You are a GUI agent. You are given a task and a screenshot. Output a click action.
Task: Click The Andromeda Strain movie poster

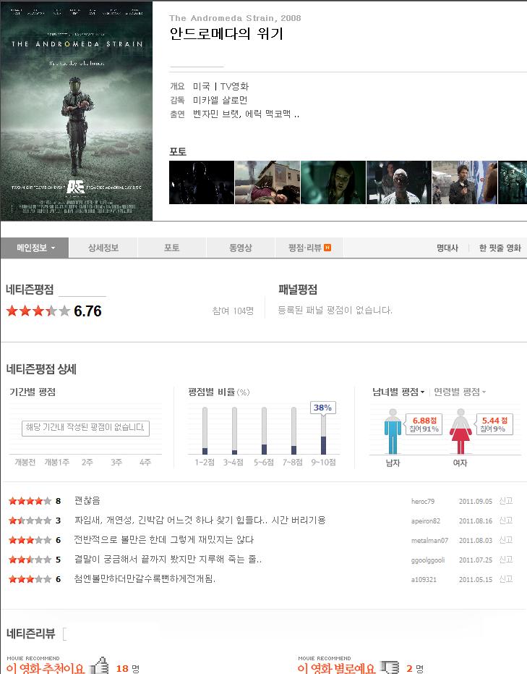pyautogui.click(x=77, y=111)
